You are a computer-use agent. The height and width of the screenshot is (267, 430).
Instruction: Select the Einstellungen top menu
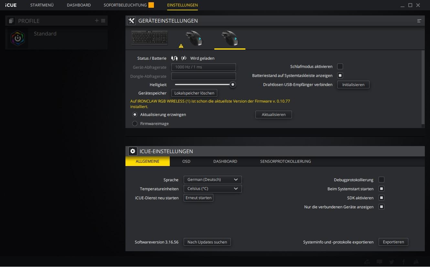point(182,5)
